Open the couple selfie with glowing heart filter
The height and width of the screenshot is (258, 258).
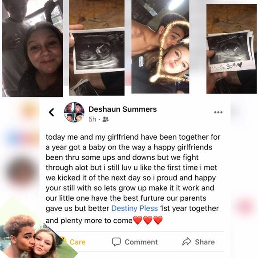[160, 47]
